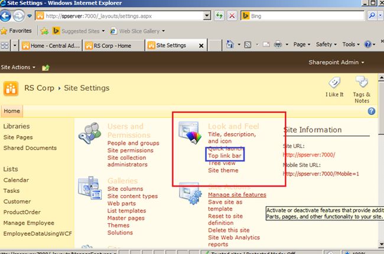The image size is (384, 254).
Task: Open People and groups link
Action: 134,143
